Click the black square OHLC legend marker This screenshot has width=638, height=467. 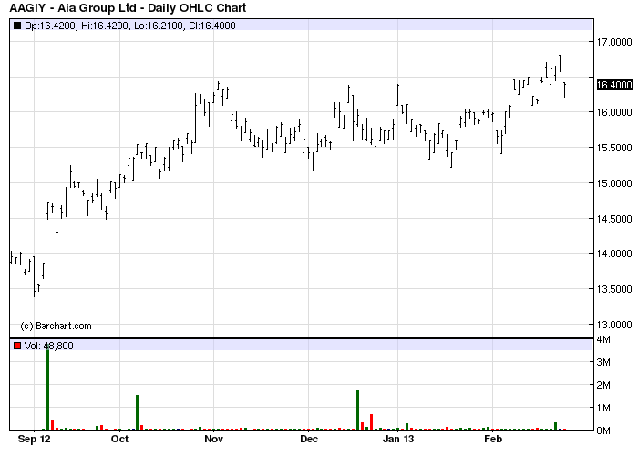coord(17,26)
